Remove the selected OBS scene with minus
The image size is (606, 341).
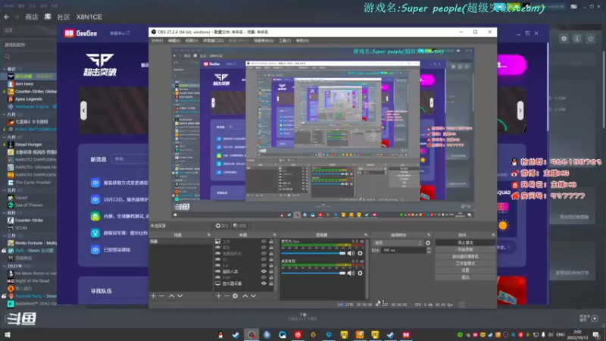click(x=161, y=296)
